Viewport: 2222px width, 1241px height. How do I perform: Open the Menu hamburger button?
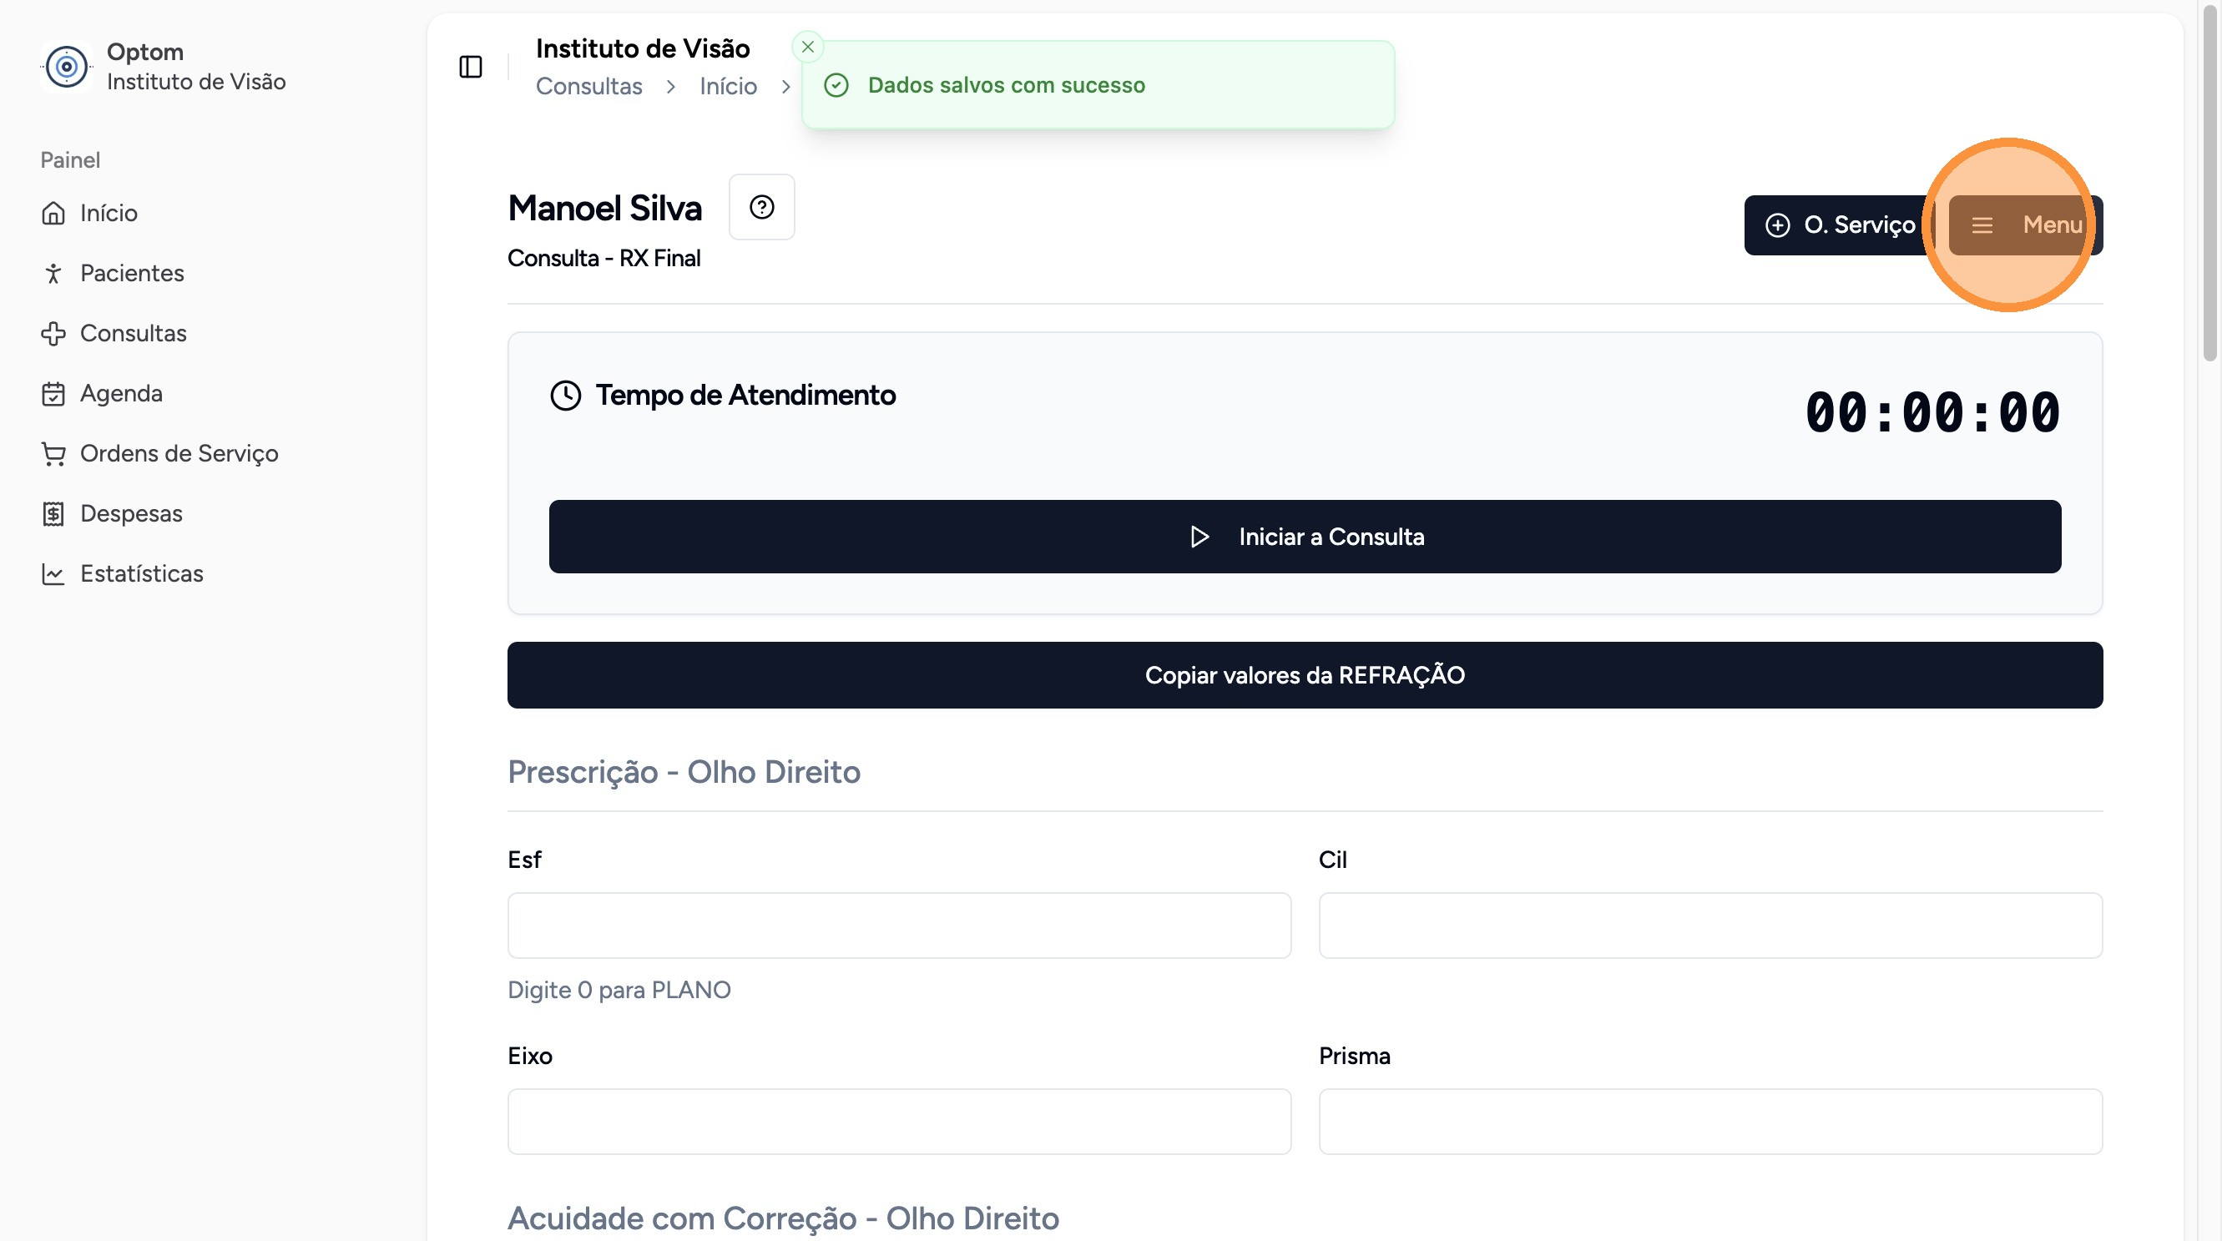coord(2024,225)
